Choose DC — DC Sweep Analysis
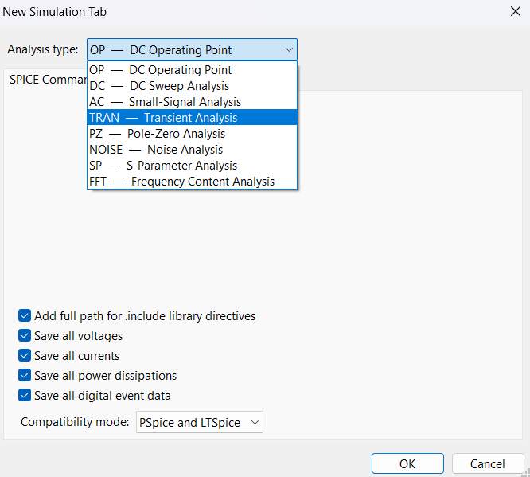 click(x=192, y=86)
